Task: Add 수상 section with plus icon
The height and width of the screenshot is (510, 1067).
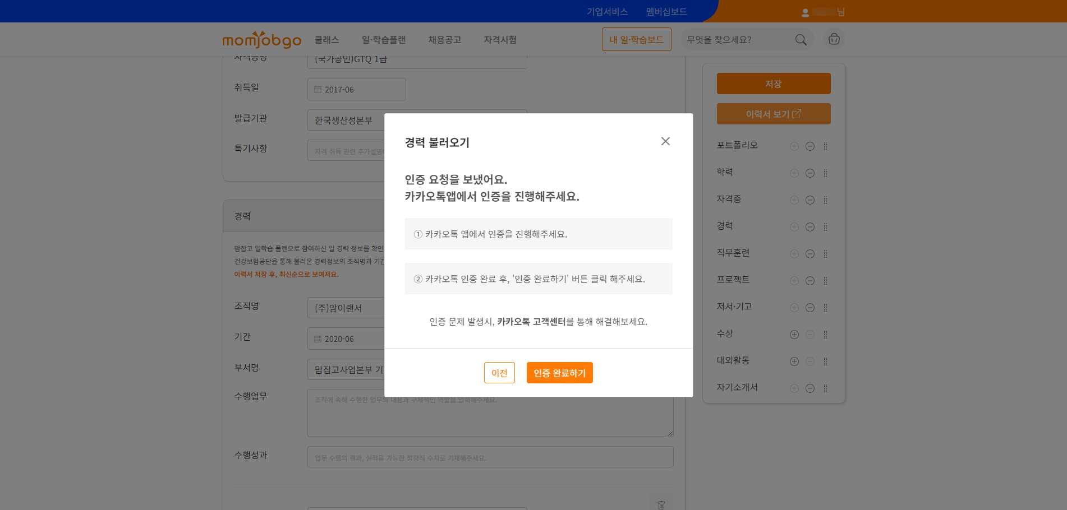Action: tap(794, 335)
